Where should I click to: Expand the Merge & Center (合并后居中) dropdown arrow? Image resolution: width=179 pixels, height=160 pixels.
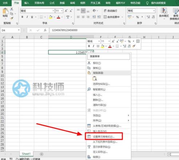[122, 17]
